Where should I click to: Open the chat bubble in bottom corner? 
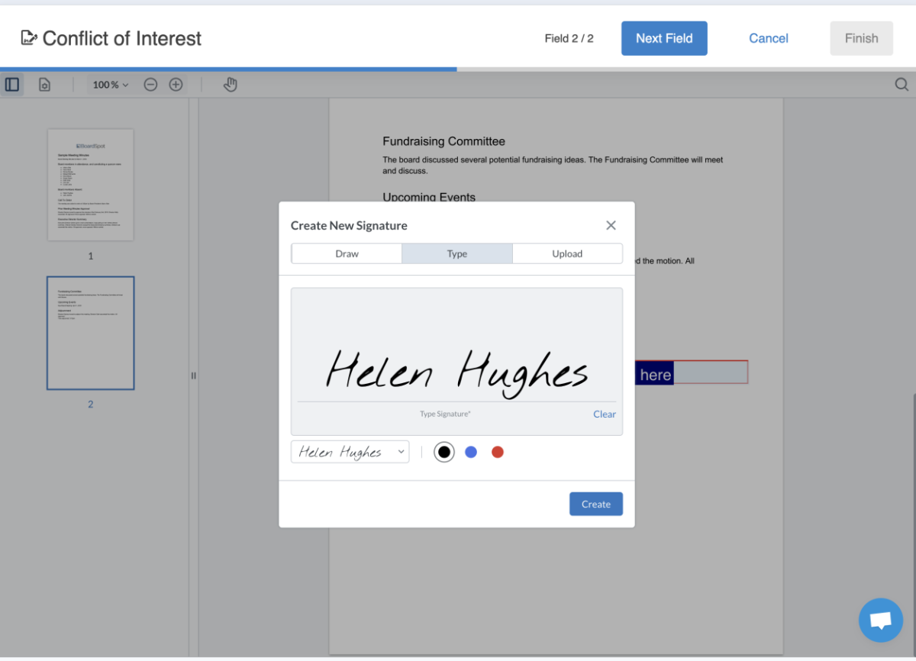coord(880,620)
